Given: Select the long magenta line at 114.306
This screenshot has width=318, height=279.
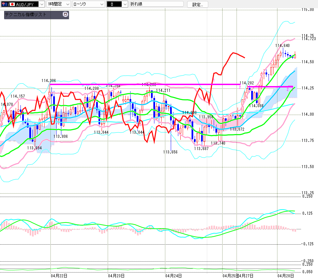Looking at the screenshot, I should (143, 84).
